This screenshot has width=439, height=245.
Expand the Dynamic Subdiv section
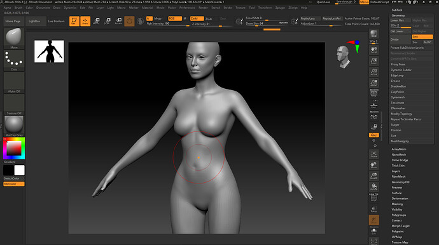401,70
